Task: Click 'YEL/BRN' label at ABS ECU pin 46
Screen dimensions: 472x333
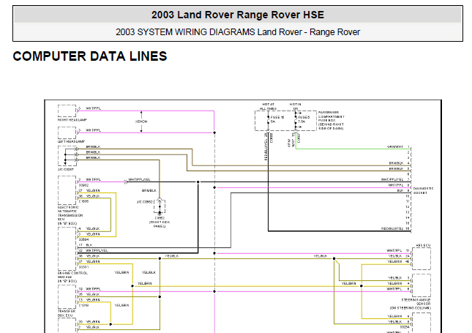Action: click(x=395, y=262)
